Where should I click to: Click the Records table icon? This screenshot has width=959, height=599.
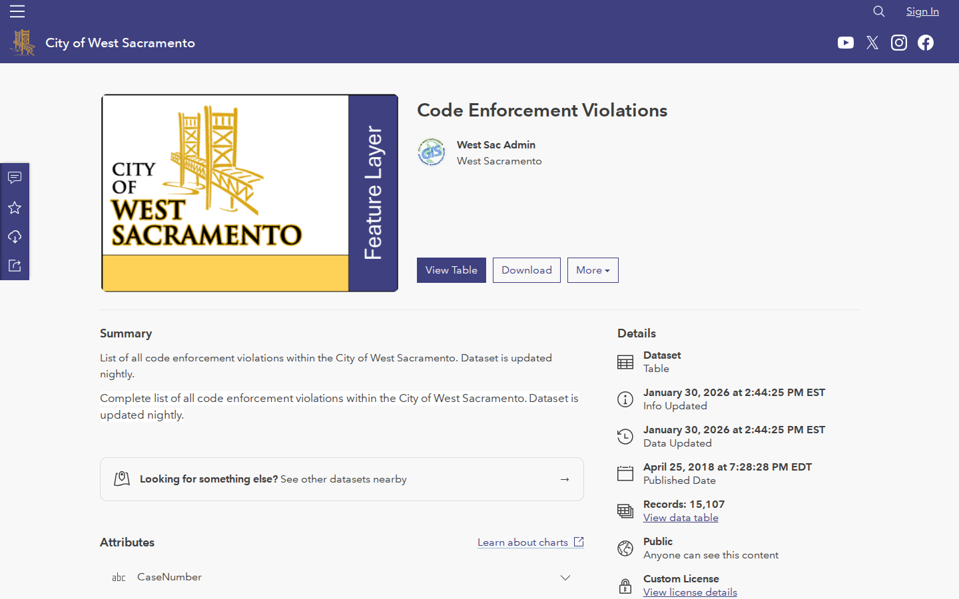pyautogui.click(x=625, y=511)
